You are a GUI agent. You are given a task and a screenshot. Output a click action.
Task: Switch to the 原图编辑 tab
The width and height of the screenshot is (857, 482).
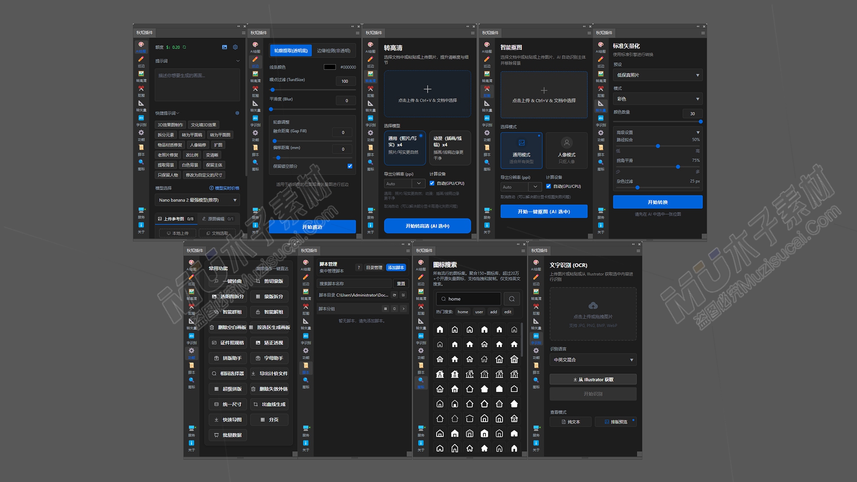point(217,219)
